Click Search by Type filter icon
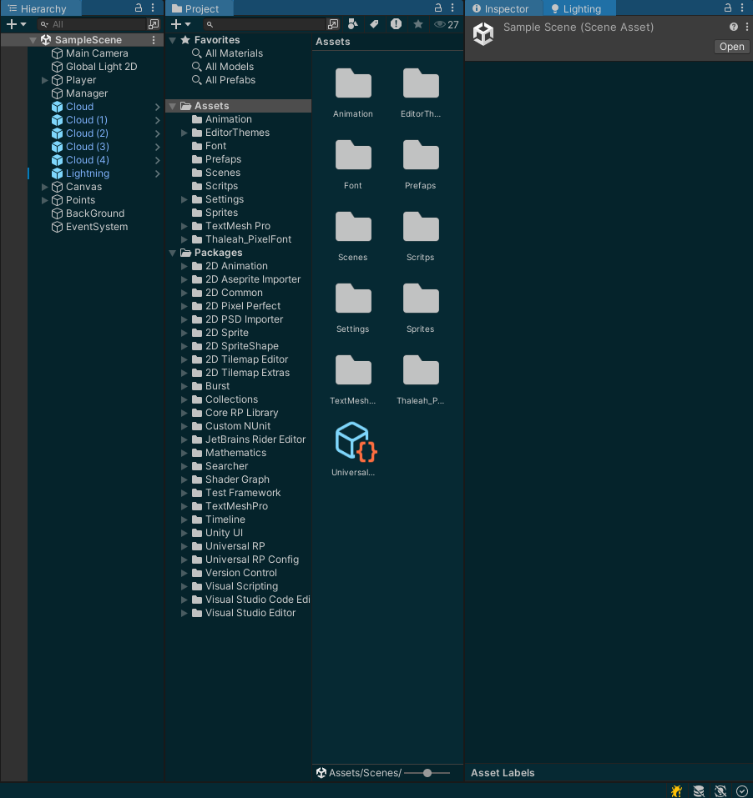 [352, 24]
